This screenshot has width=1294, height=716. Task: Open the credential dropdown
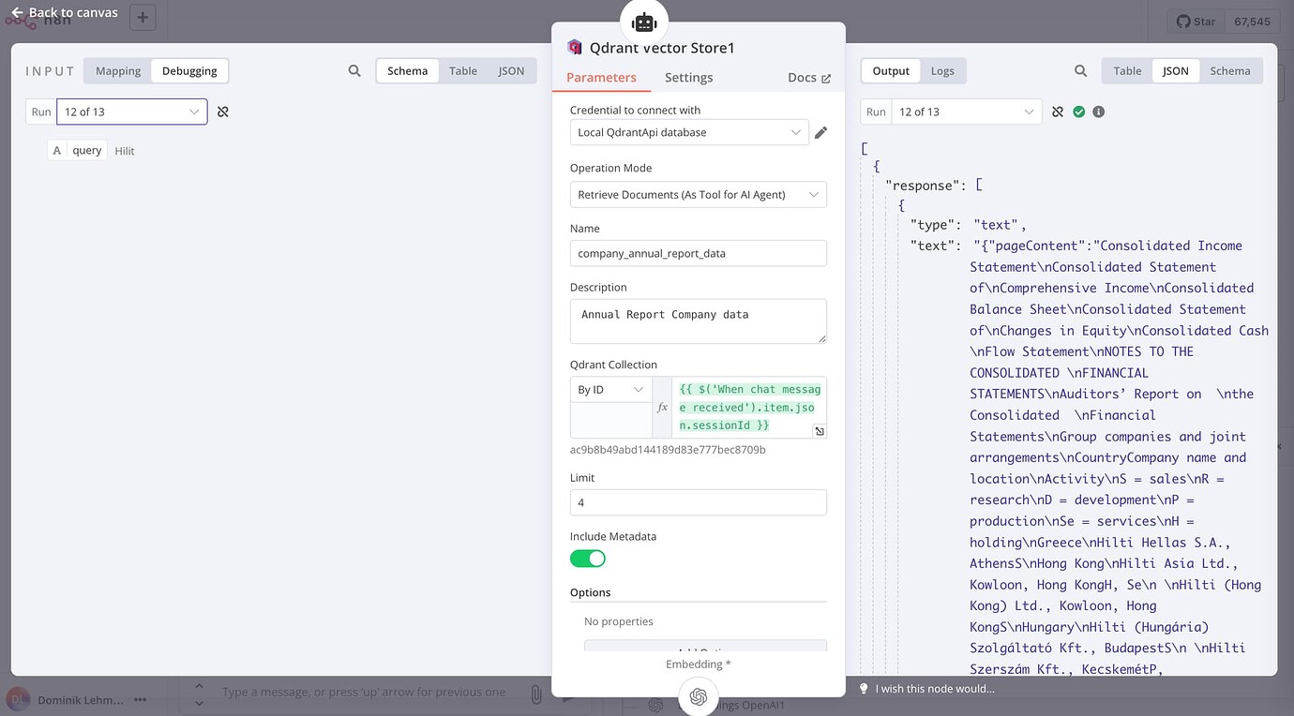689,133
